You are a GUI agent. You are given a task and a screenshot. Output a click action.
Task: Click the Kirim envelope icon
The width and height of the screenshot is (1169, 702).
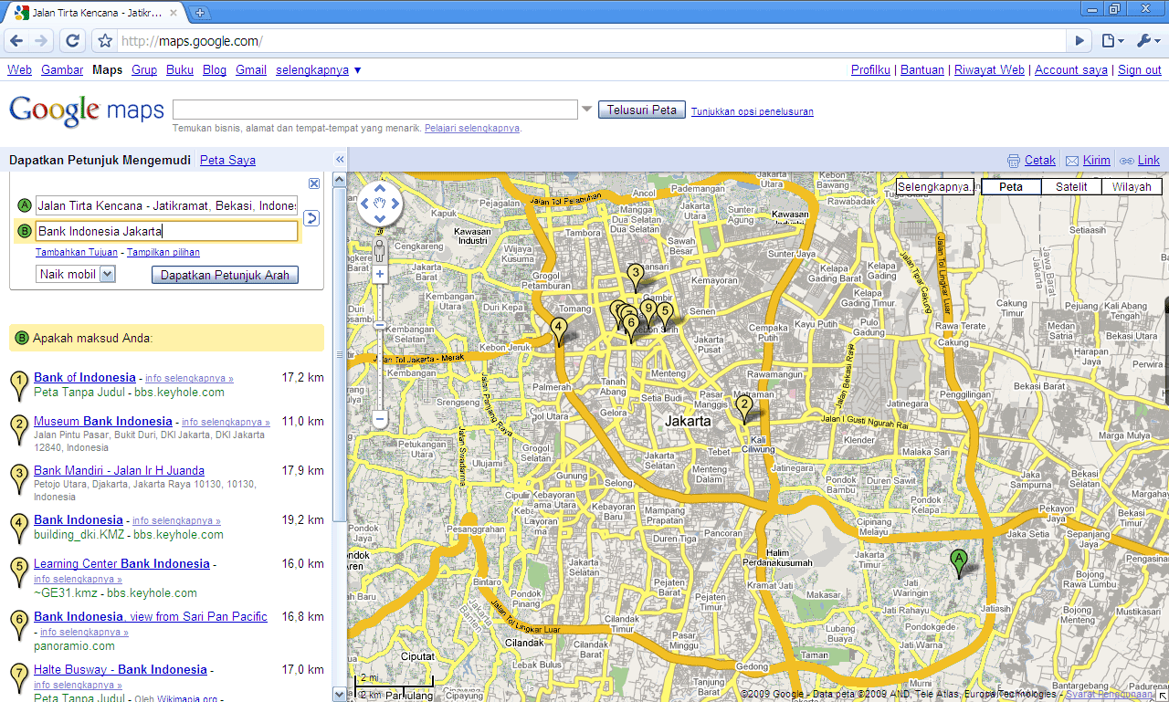click(x=1072, y=161)
